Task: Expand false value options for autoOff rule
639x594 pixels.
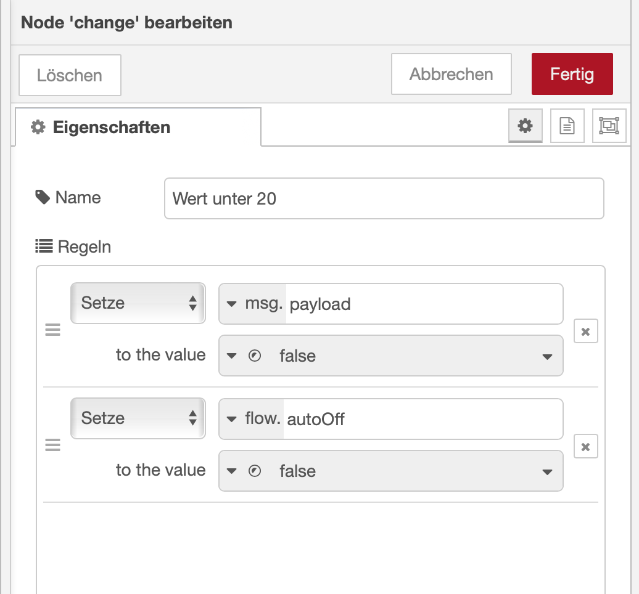Action: point(546,472)
